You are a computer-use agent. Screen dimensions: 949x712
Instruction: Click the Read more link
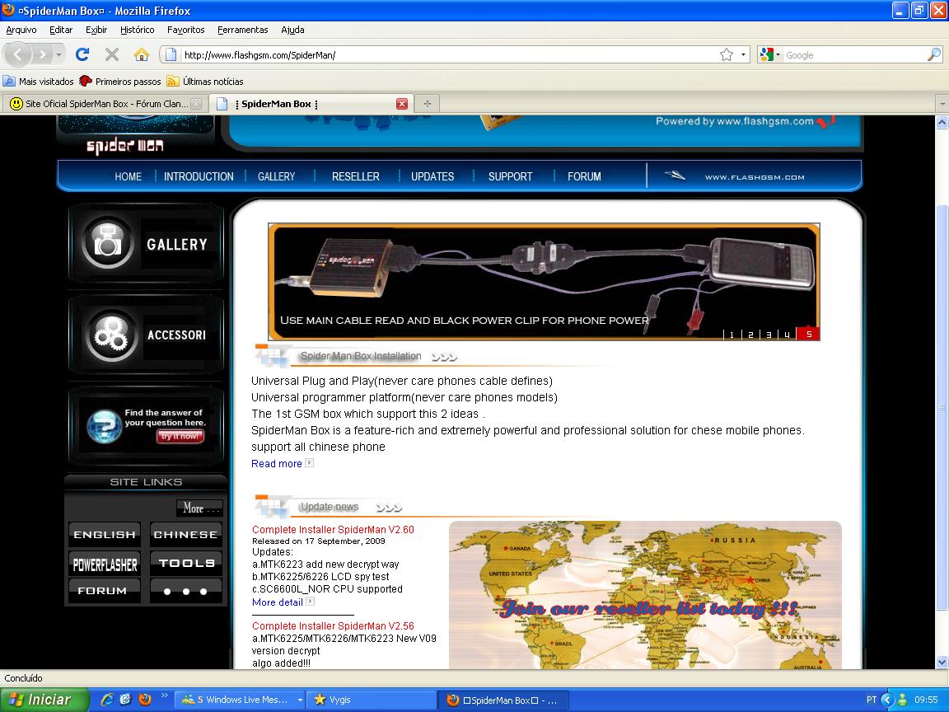click(x=277, y=464)
